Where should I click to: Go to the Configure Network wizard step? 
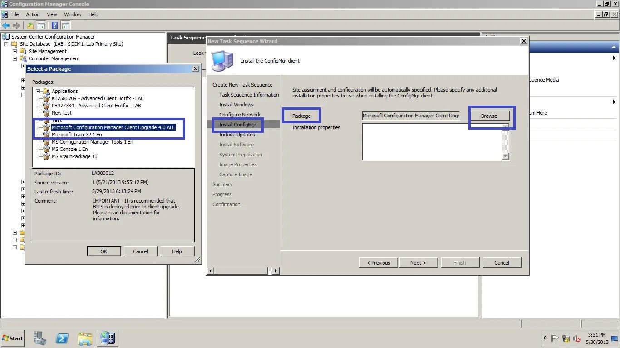(240, 115)
